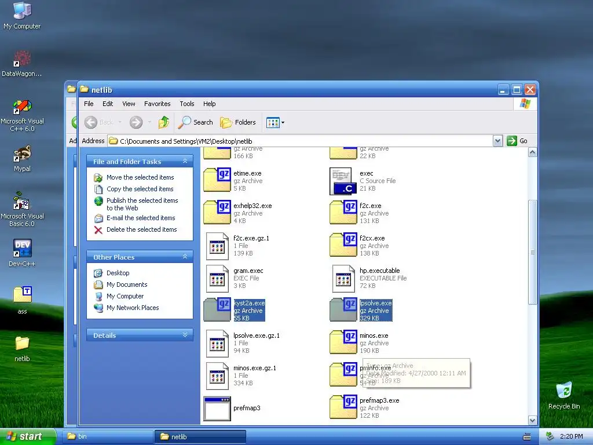Select the f2cx.exe archive icon
The width and height of the screenshot is (593, 445).
click(x=343, y=245)
